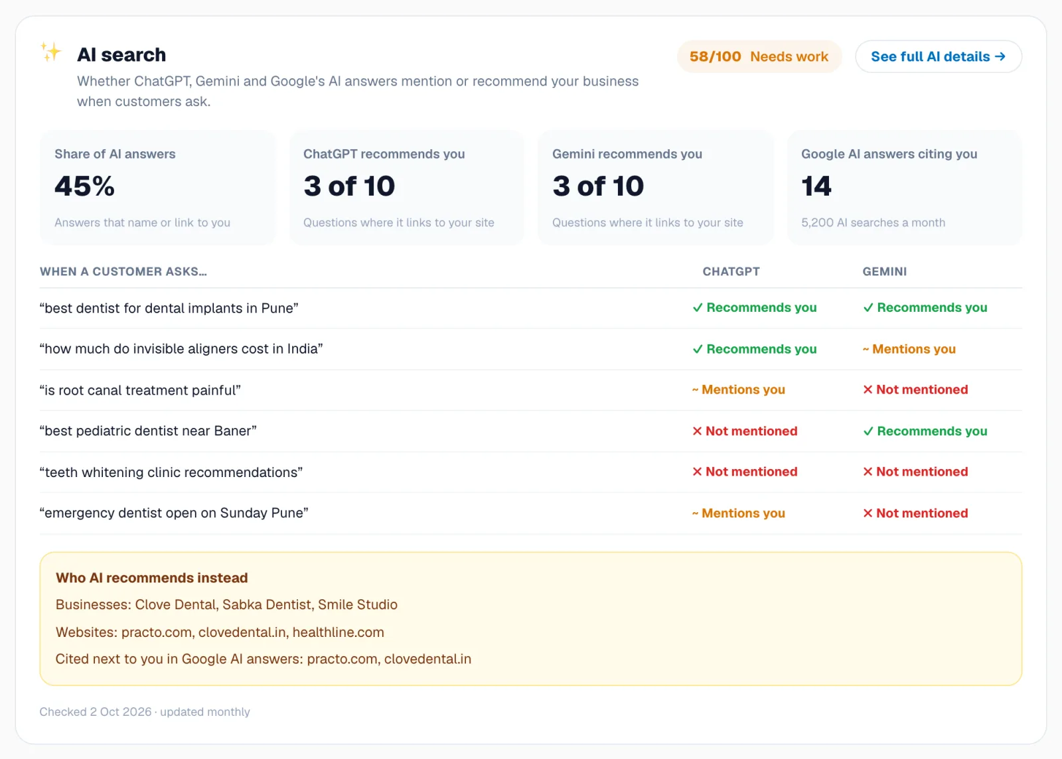Image resolution: width=1062 pixels, height=759 pixels.
Task: Click Gemini Not mentioned for emergency dentist row
Action: (915, 513)
